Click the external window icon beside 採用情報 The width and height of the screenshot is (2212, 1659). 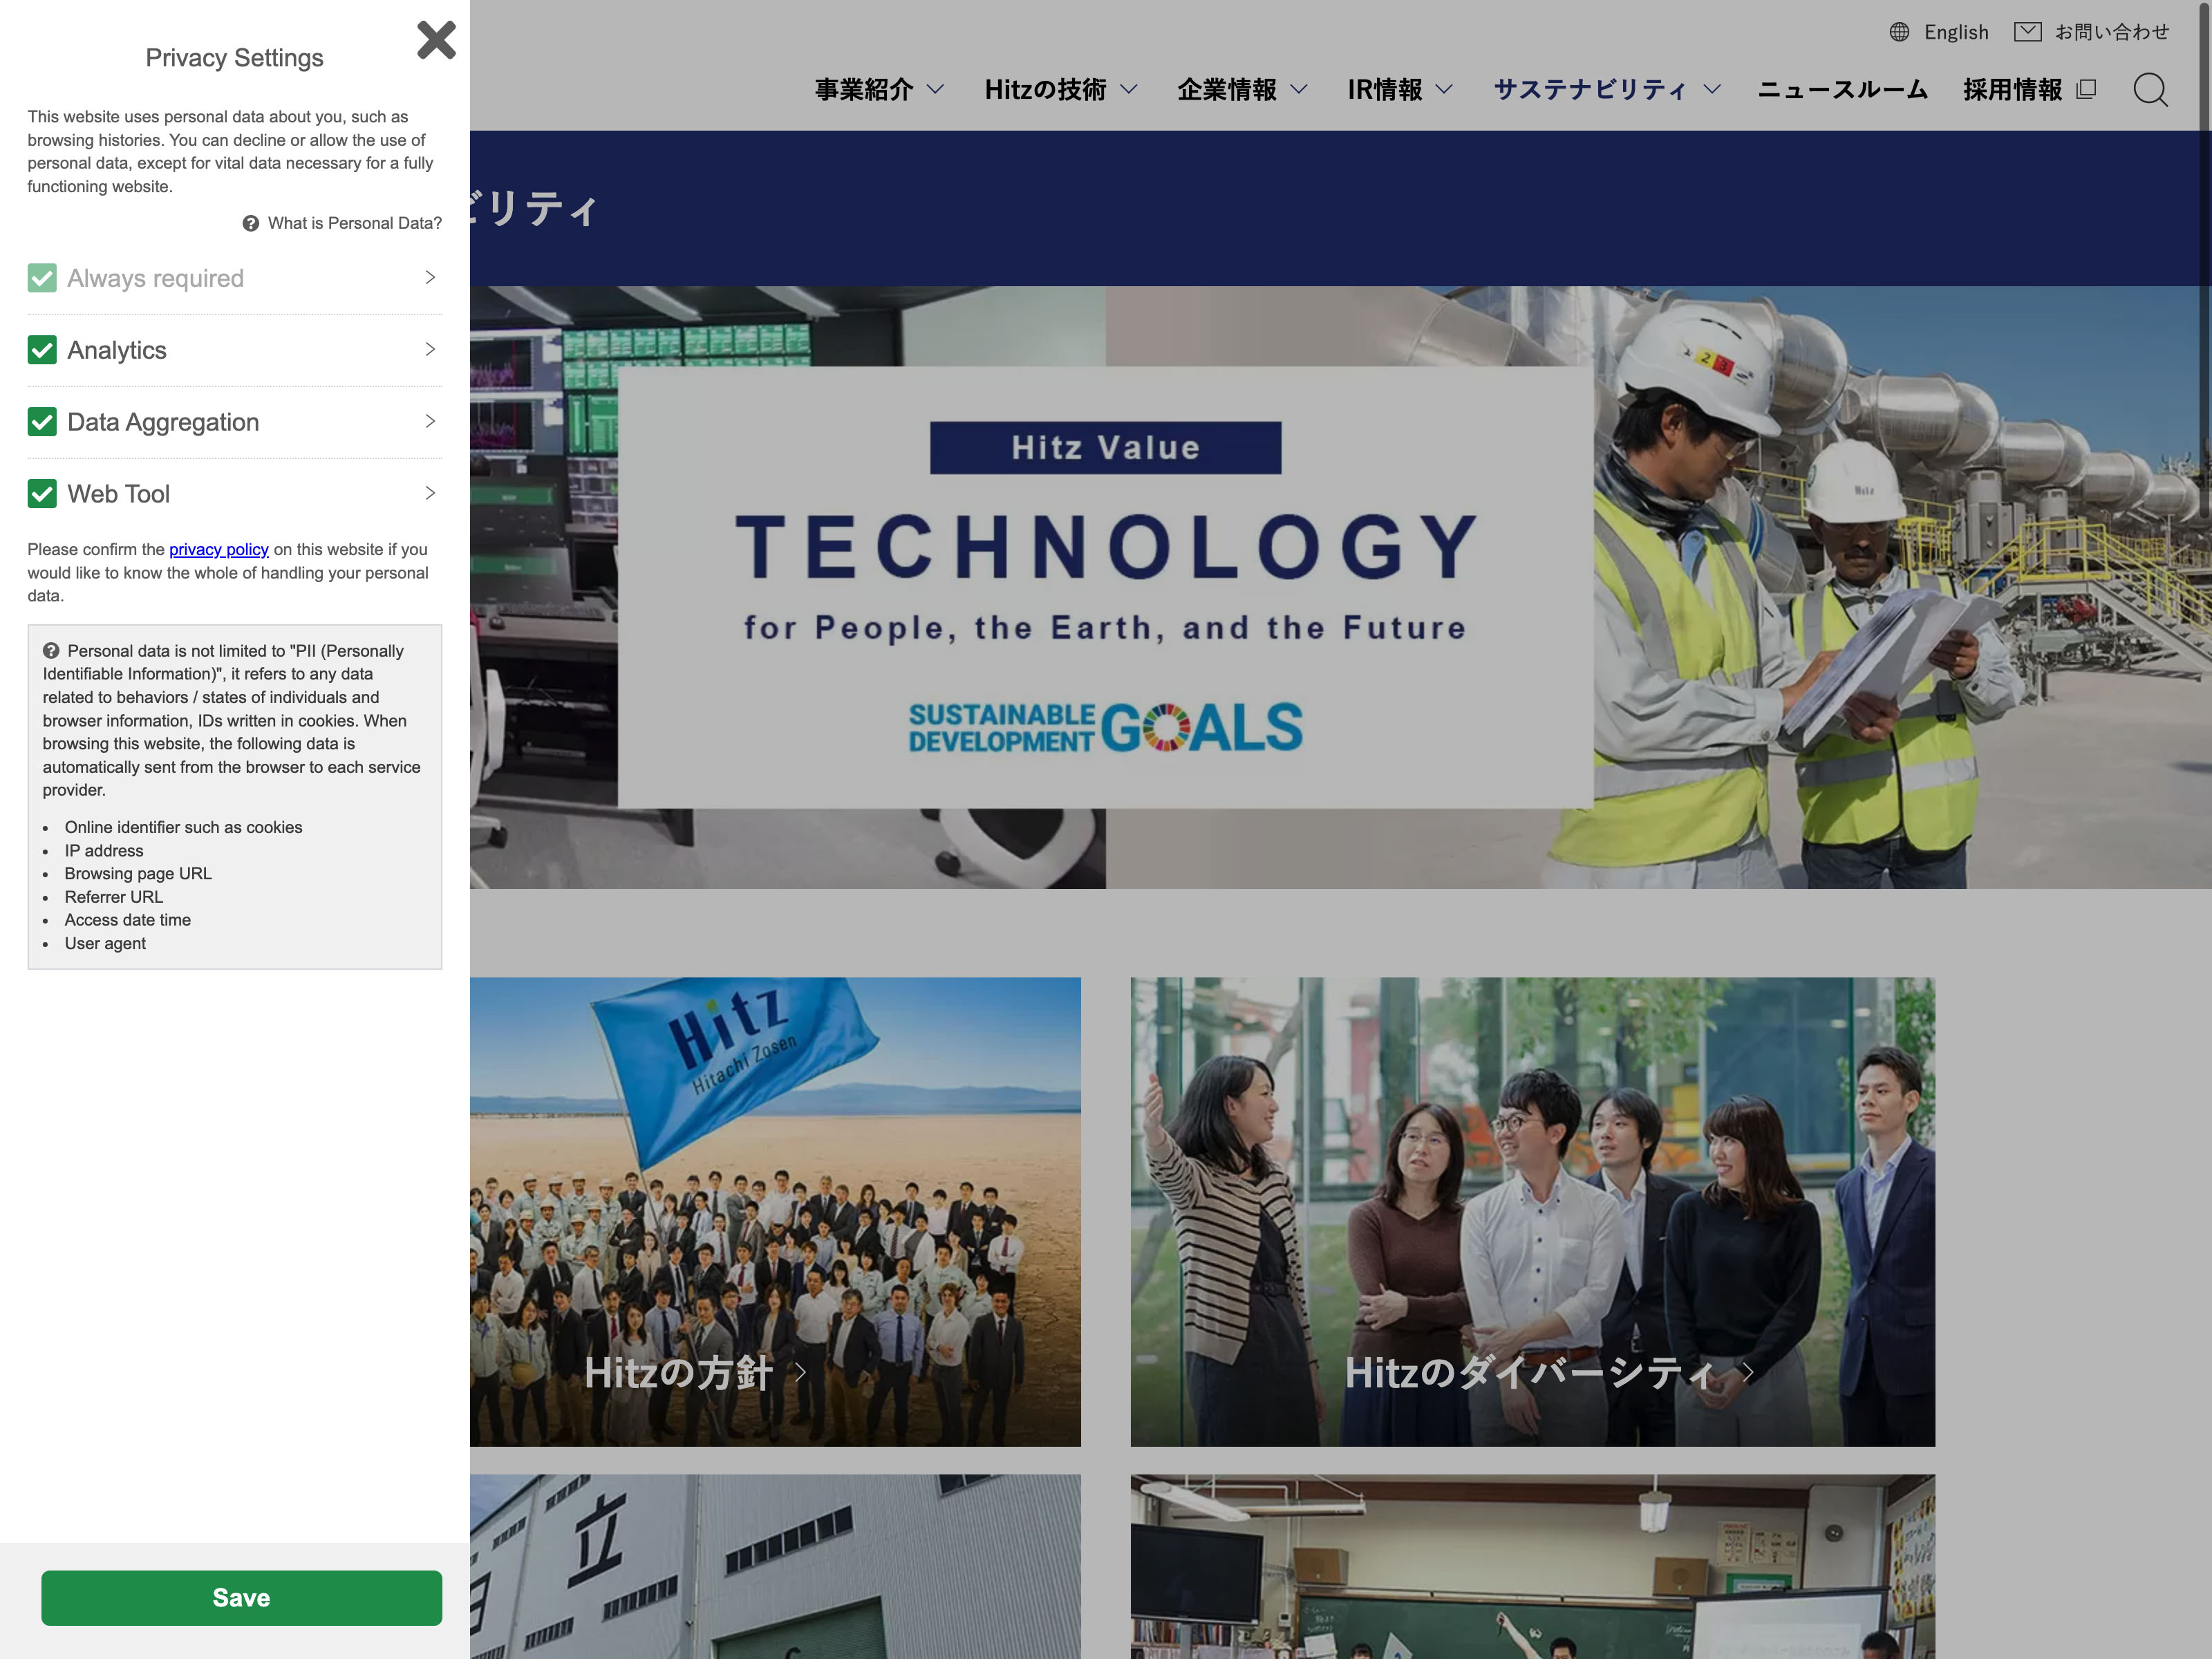tap(2086, 90)
